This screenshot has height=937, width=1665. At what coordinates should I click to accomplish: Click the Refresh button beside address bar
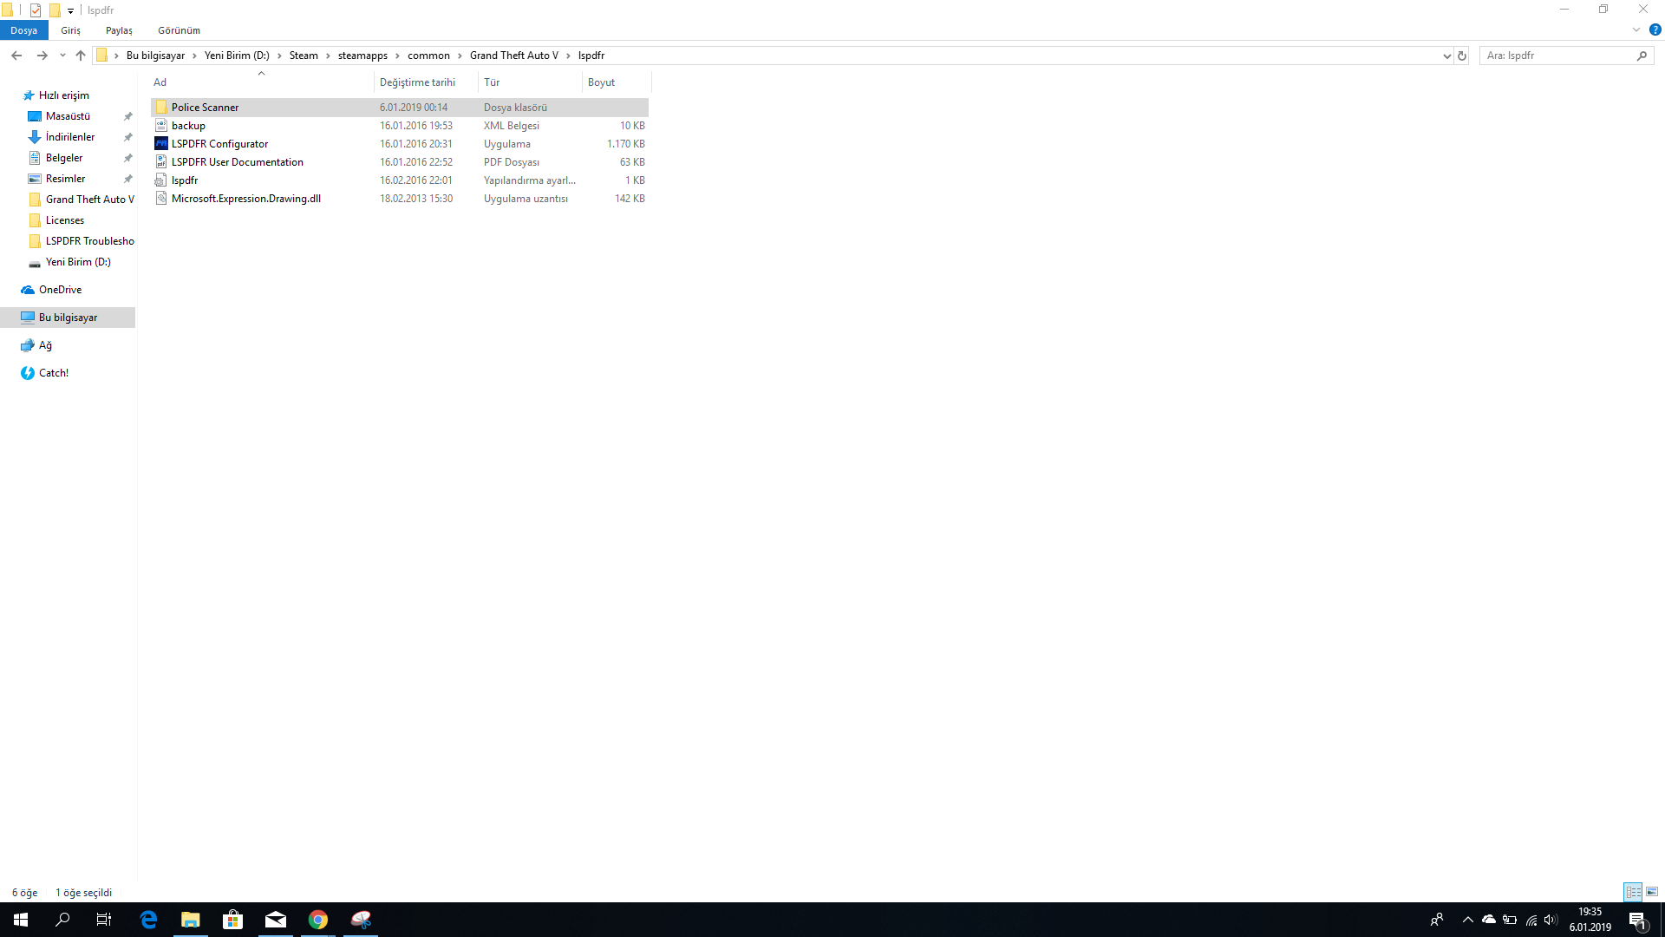tap(1462, 56)
